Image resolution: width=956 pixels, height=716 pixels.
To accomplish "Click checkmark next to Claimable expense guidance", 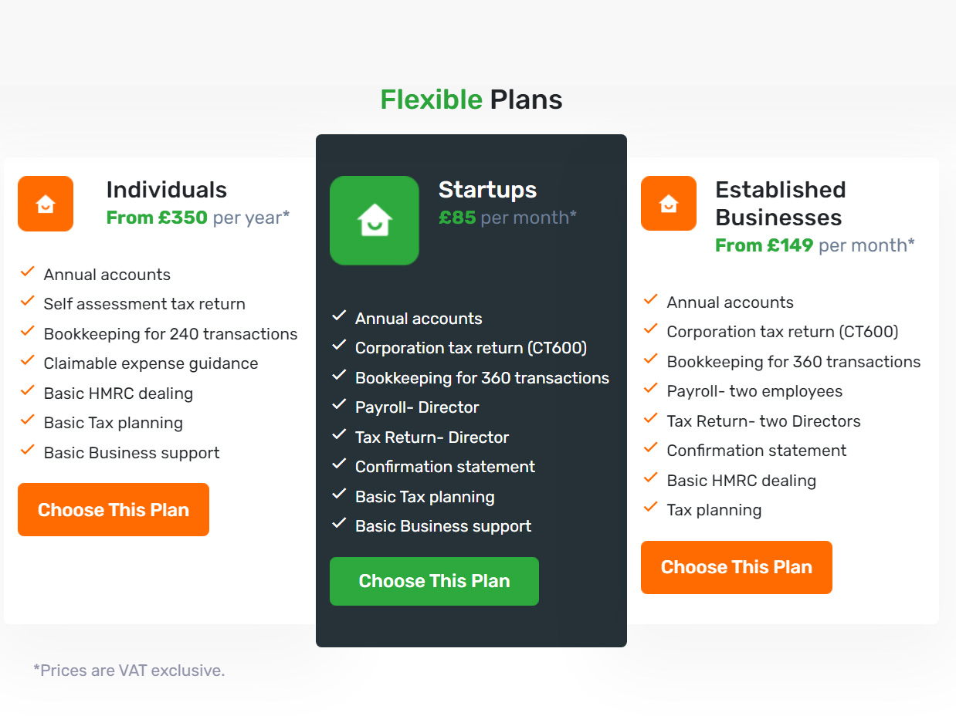I will tap(28, 360).
